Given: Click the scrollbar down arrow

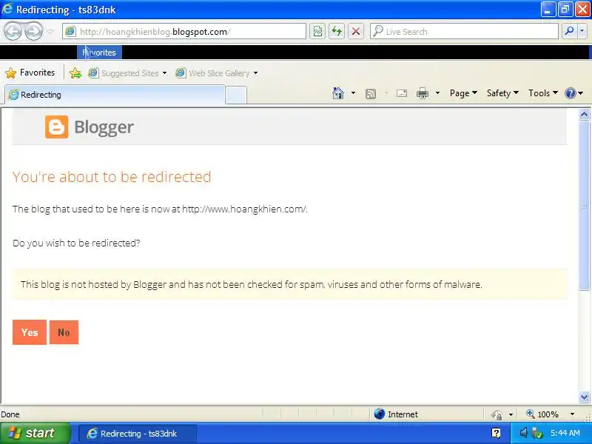Looking at the screenshot, I should coord(584,397).
